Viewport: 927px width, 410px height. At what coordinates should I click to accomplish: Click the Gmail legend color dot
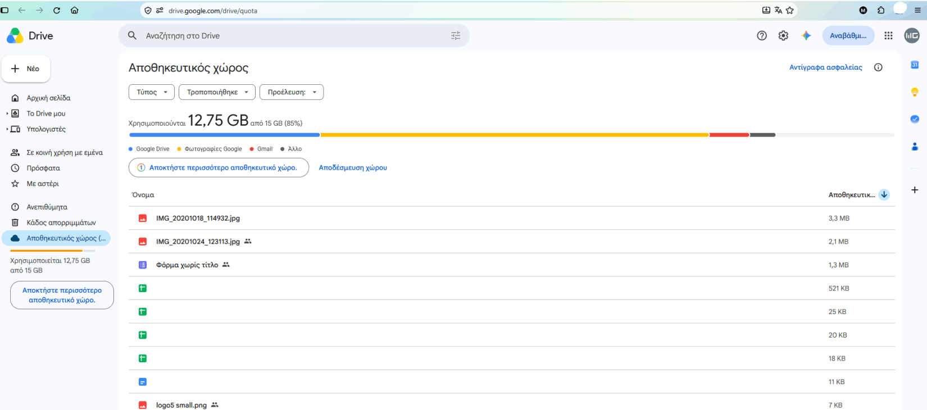[252, 149]
